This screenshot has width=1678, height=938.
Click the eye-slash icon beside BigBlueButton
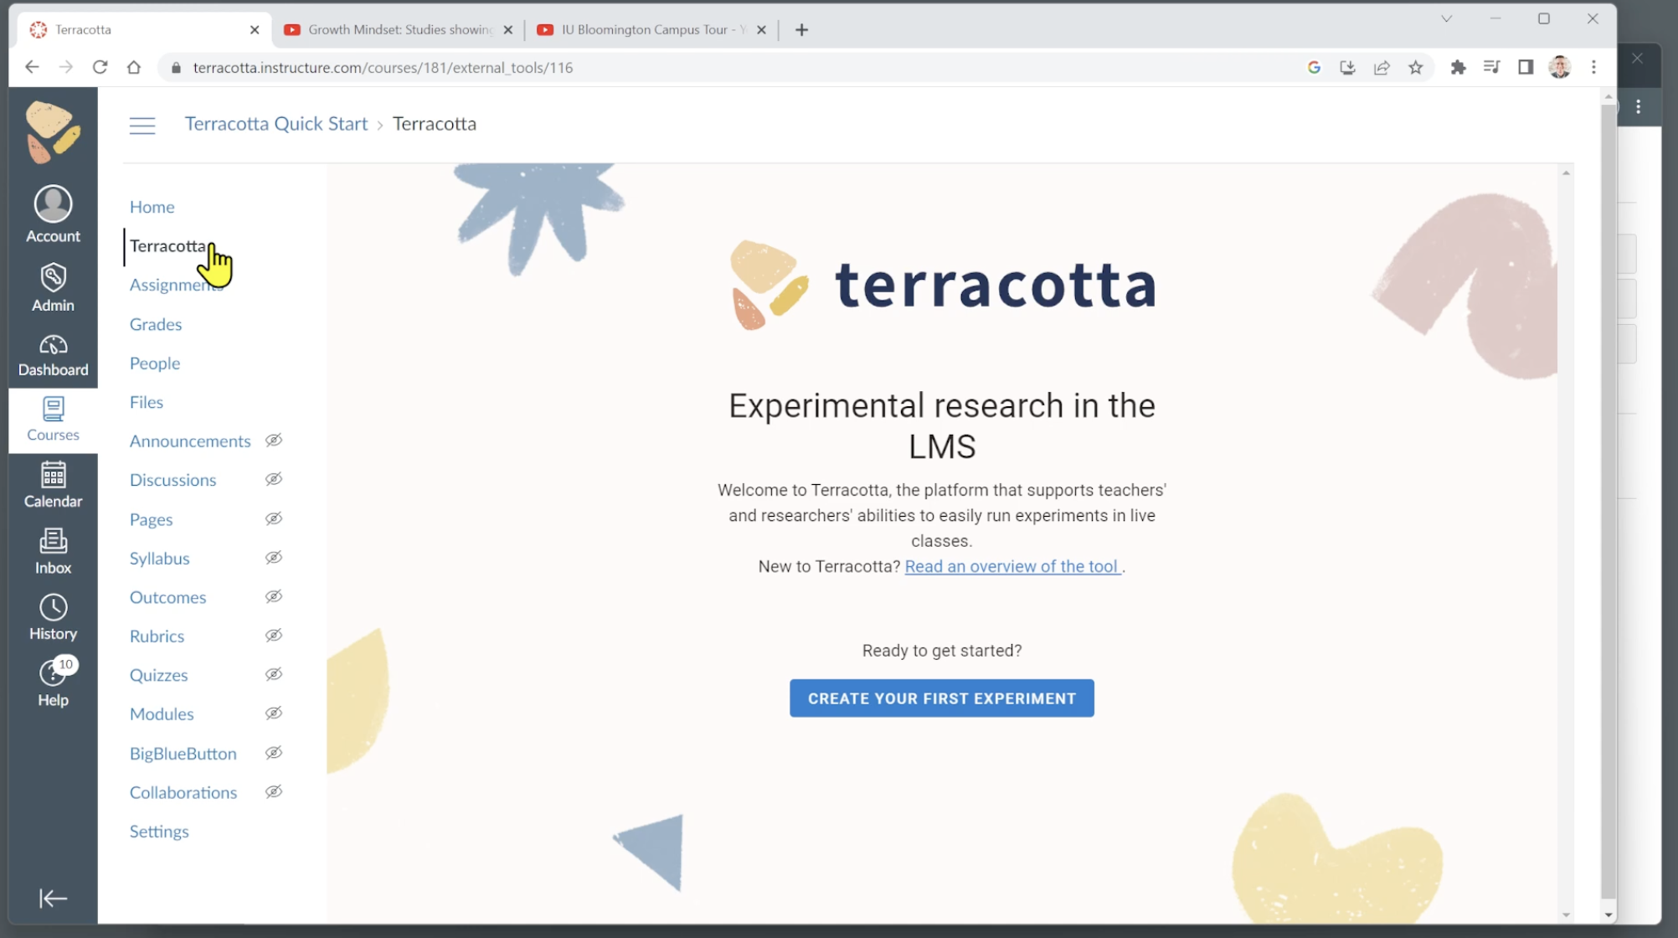click(274, 753)
